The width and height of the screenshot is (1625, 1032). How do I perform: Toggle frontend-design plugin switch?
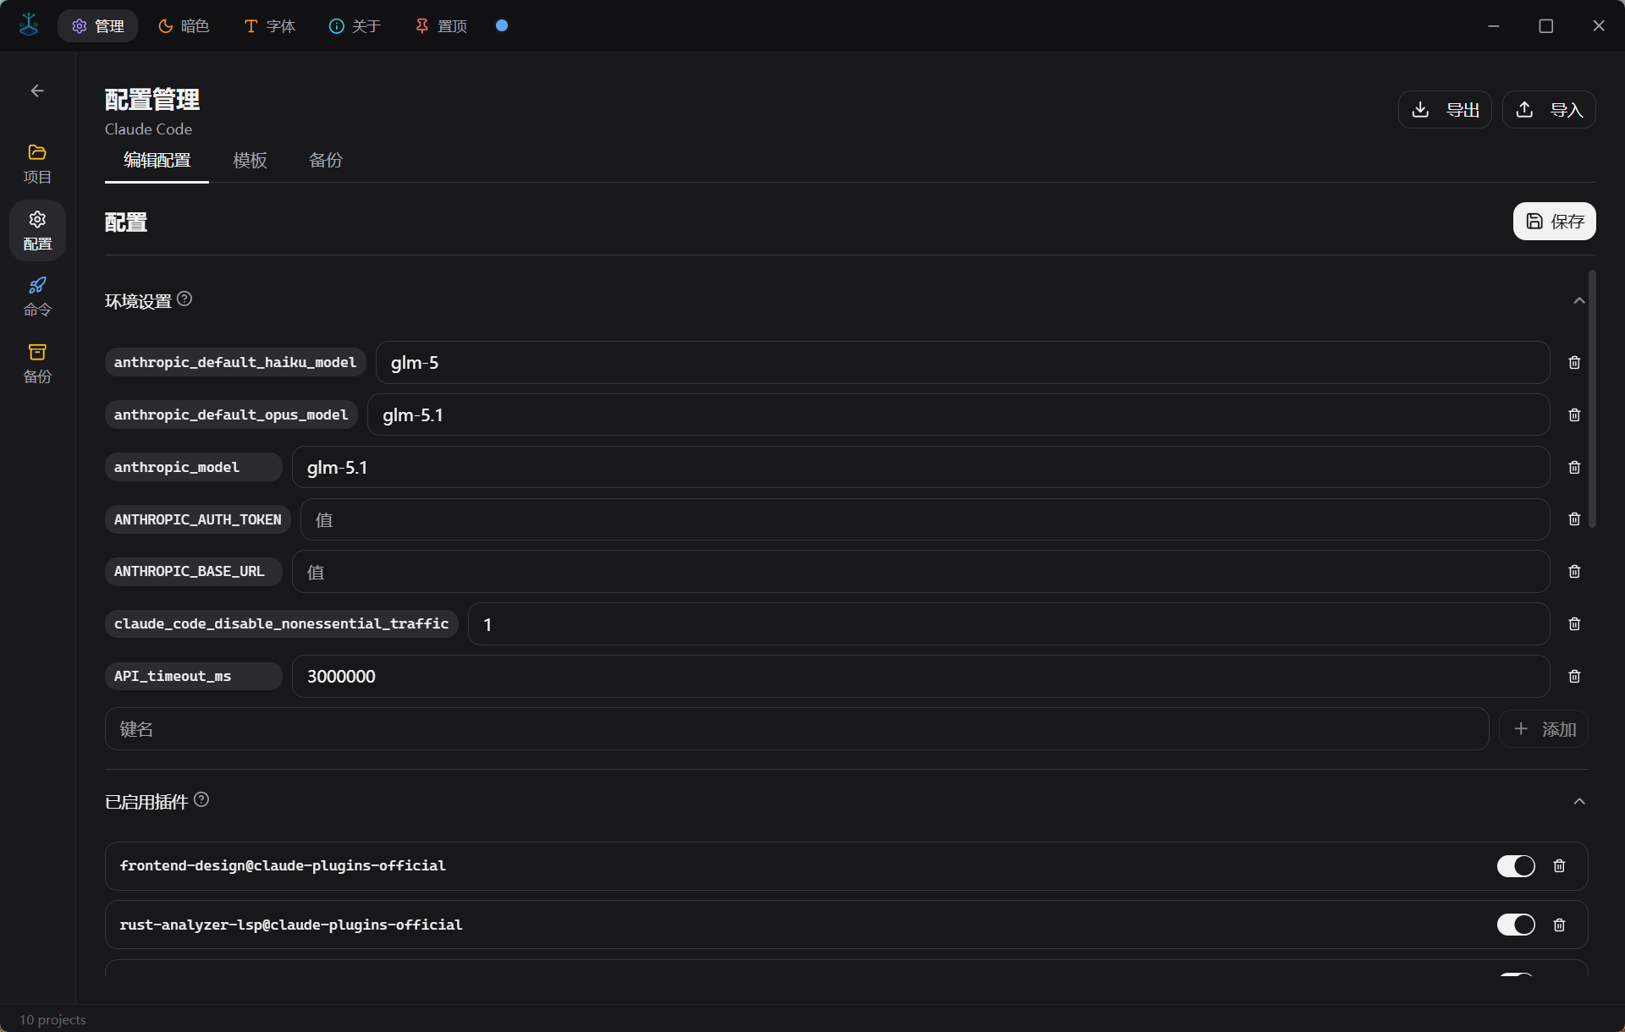[x=1516, y=866]
